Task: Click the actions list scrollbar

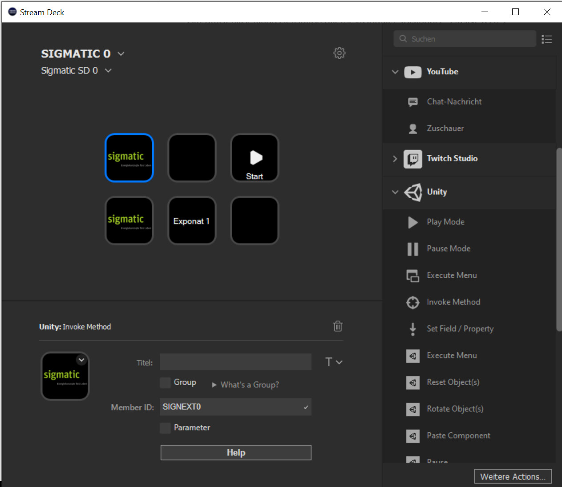Action: pyautogui.click(x=559, y=239)
